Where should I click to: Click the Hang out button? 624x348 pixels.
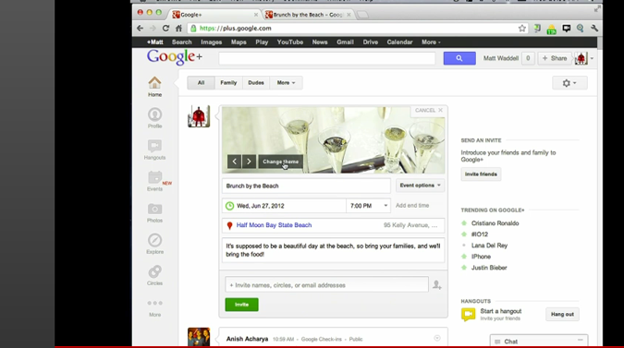point(562,314)
